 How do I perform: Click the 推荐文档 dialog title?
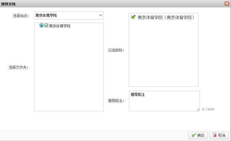(9, 4)
